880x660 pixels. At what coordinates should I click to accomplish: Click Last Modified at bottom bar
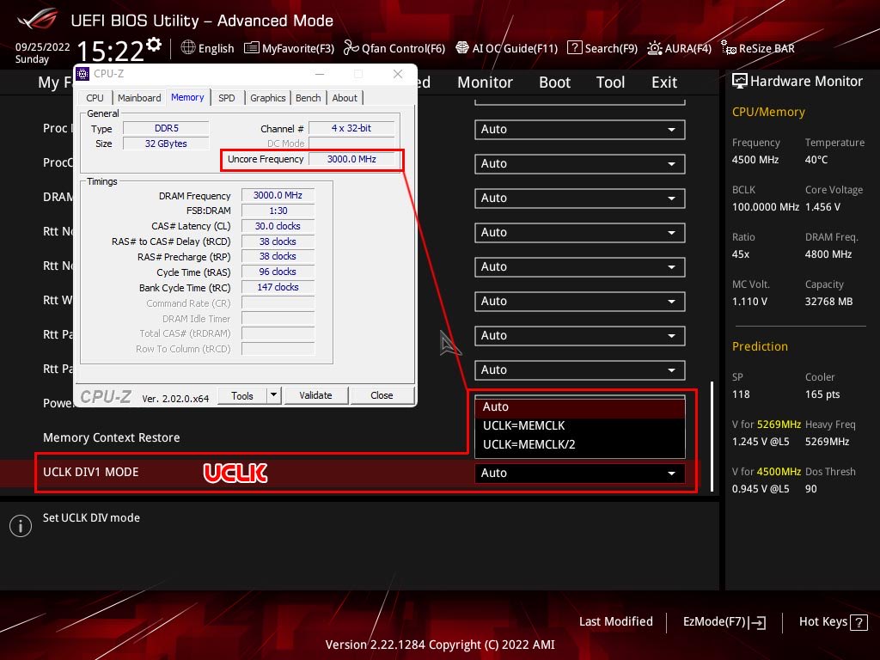pos(615,621)
